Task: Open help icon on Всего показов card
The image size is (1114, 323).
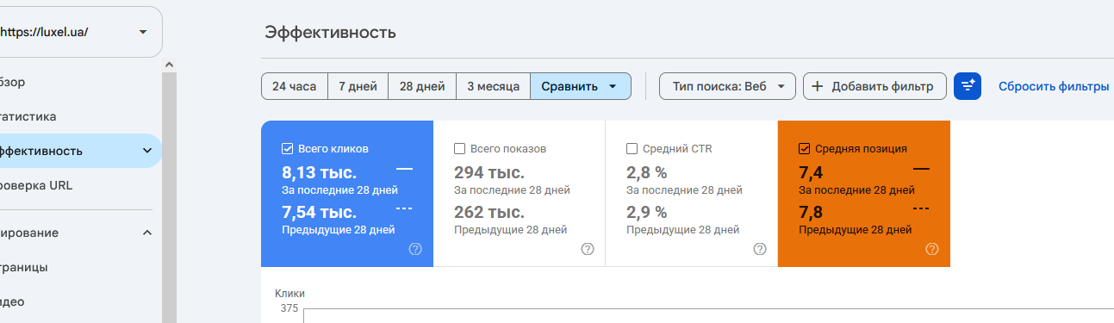Action: coord(588,249)
